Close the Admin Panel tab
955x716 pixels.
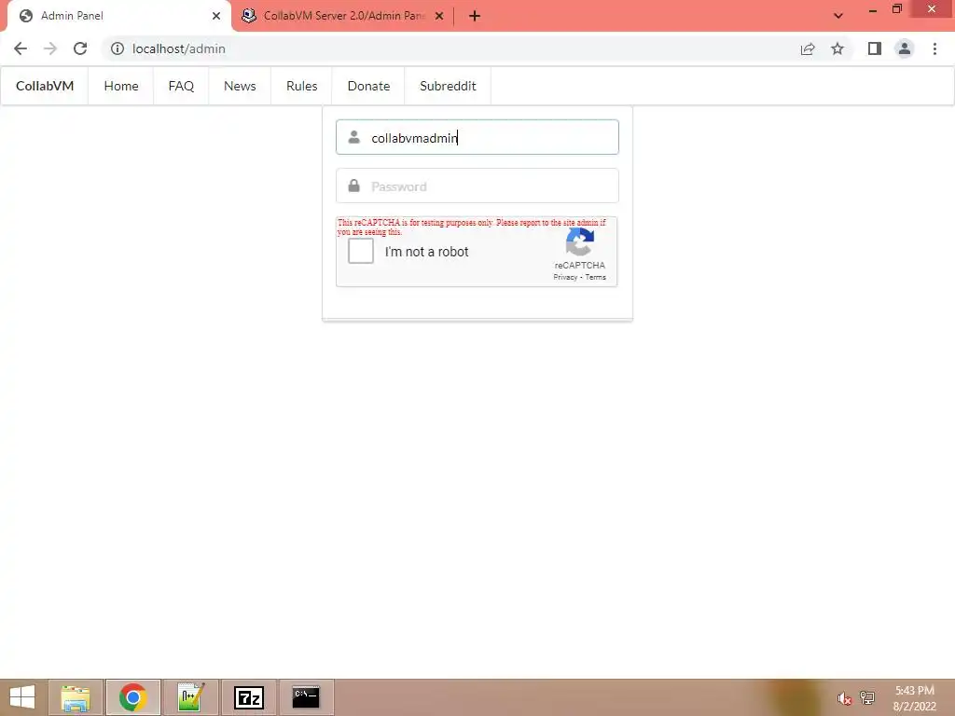(216, 16)
